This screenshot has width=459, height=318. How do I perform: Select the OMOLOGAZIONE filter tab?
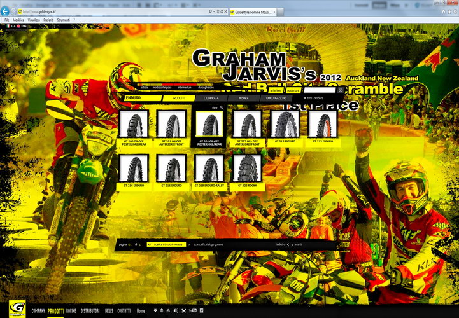pos(276,99)
